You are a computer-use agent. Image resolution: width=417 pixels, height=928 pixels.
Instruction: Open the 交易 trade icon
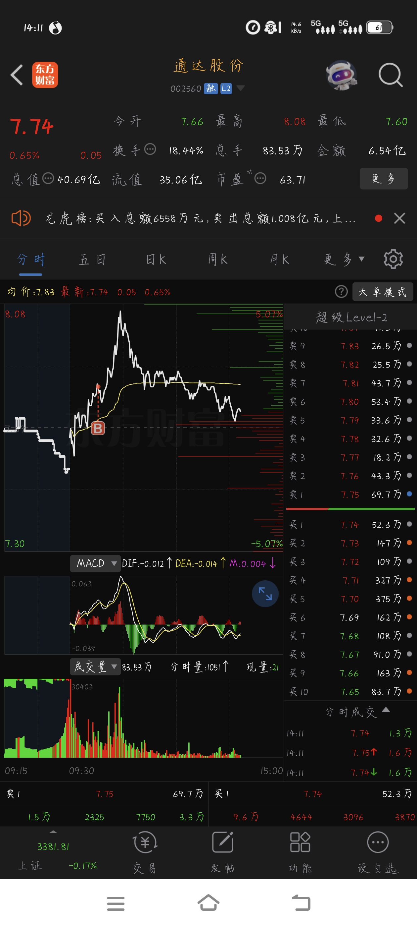click(x=145, y=853)
